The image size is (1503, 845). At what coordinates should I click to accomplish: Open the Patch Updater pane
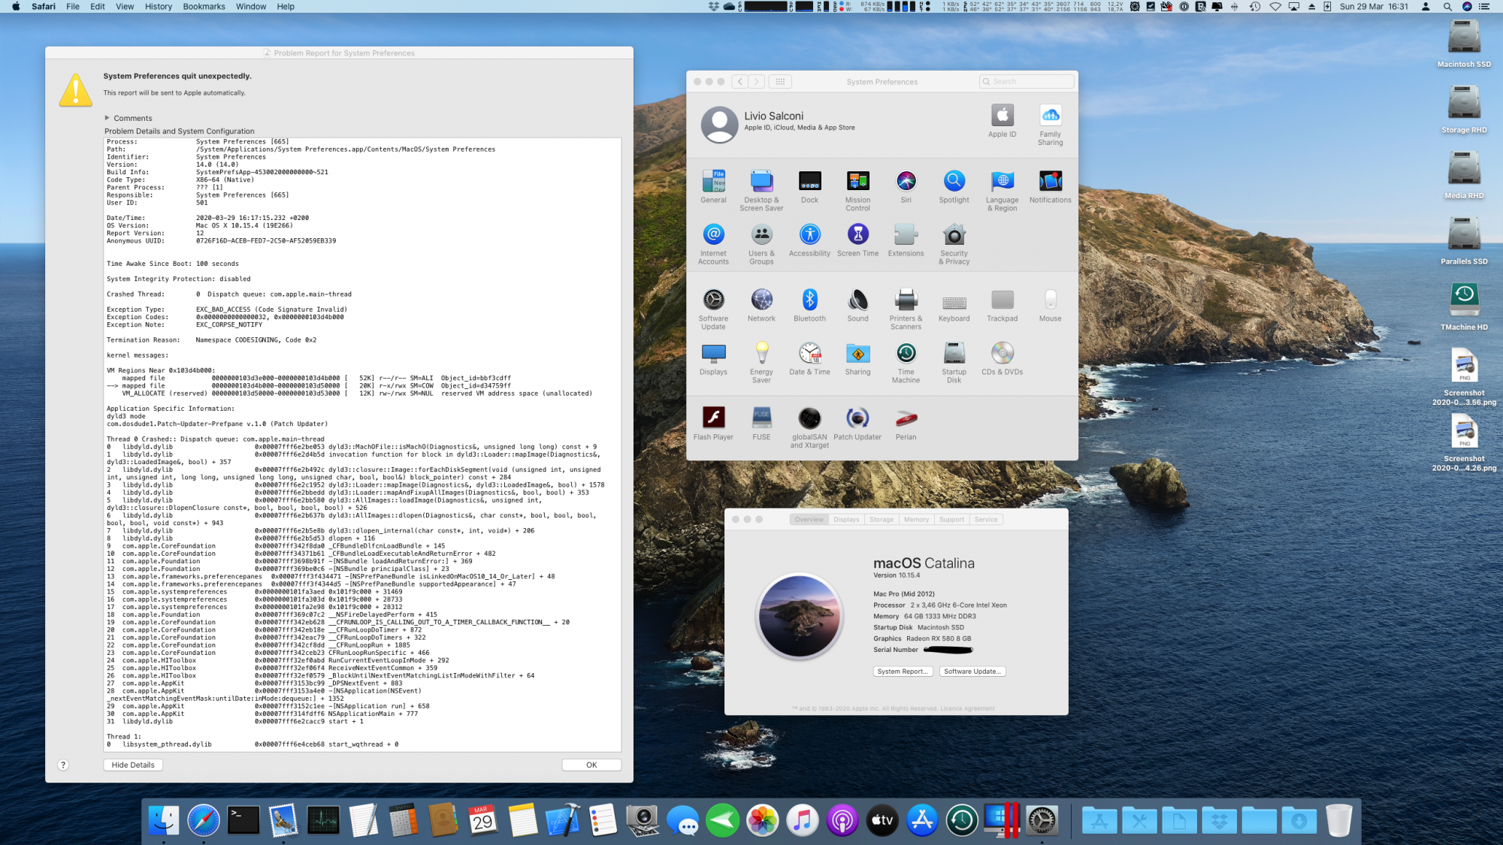pos(857,418)
